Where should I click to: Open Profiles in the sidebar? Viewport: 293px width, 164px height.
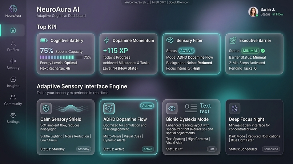coord(13,46)
